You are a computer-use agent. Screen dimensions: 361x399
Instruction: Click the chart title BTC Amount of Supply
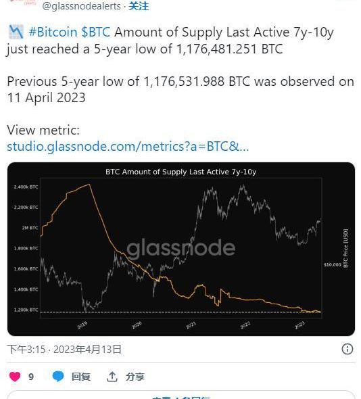(180, 172)
